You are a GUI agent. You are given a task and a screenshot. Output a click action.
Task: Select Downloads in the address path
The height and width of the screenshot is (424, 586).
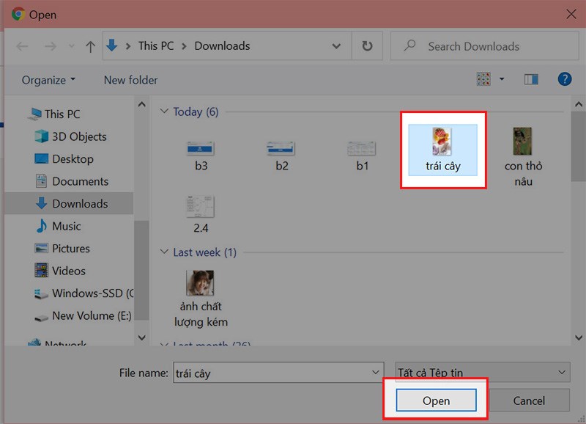(x=222, y=45)
